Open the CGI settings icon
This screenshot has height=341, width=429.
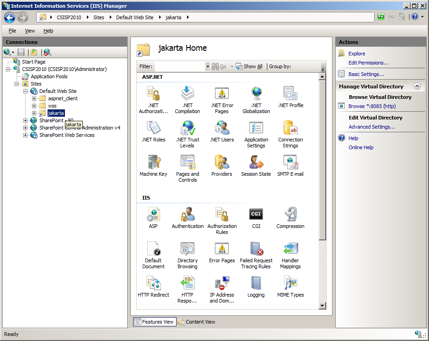(x=256, y=218)
